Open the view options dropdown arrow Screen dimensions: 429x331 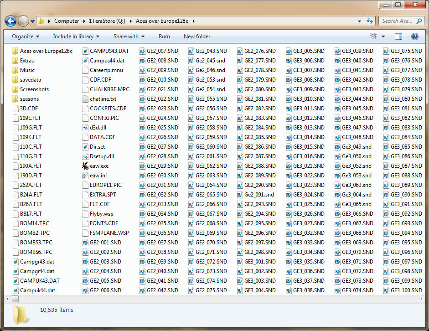pyautogui.click(x=383, y=36)
